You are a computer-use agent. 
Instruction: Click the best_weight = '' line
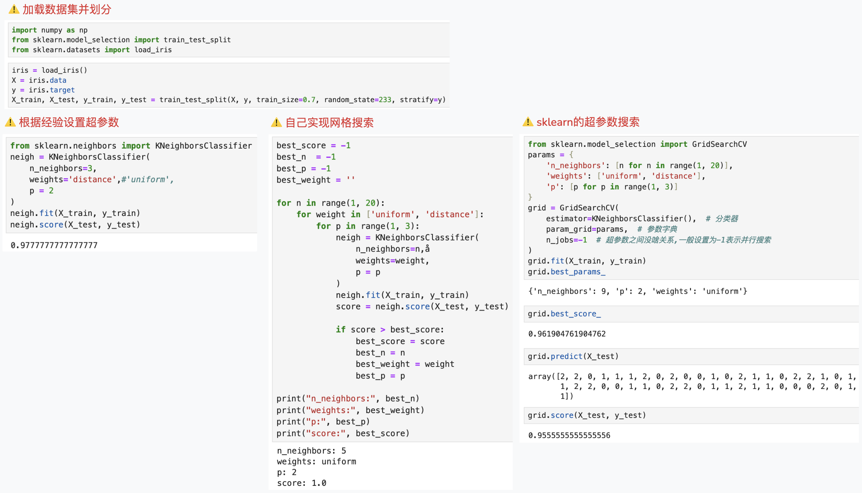click(x=315, y=180)
